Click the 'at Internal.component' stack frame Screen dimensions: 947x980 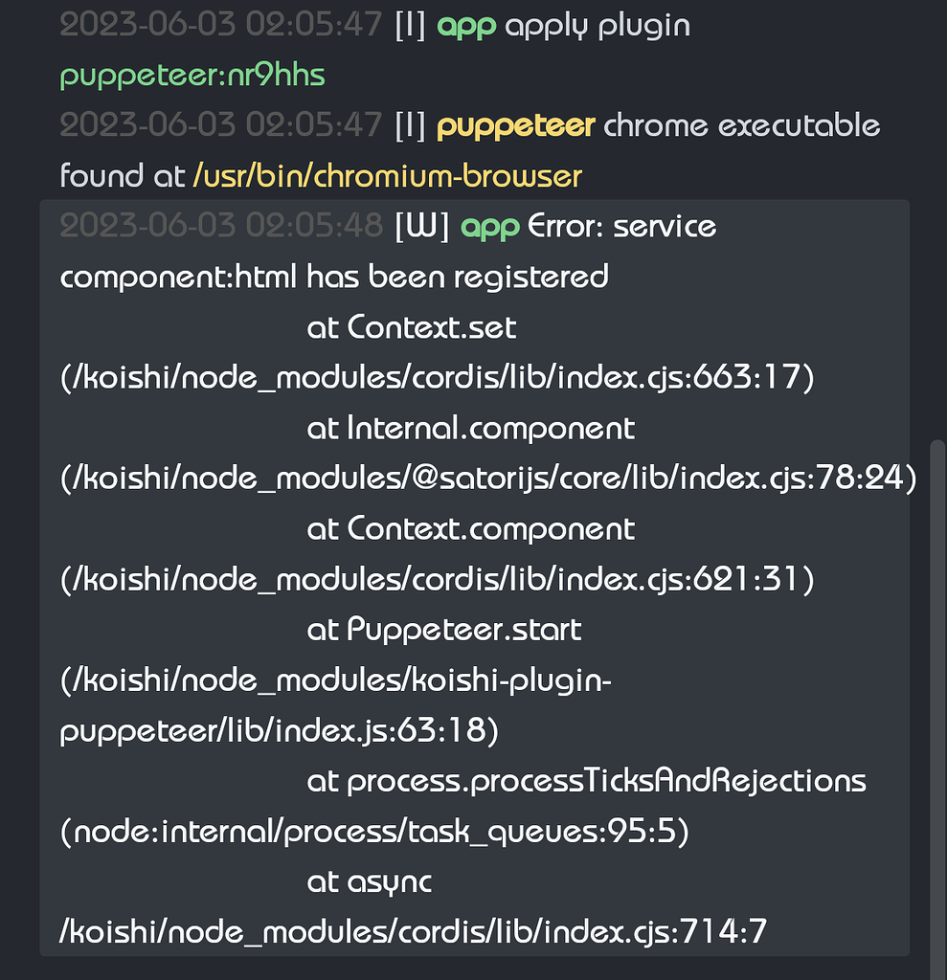coord(470,428)
